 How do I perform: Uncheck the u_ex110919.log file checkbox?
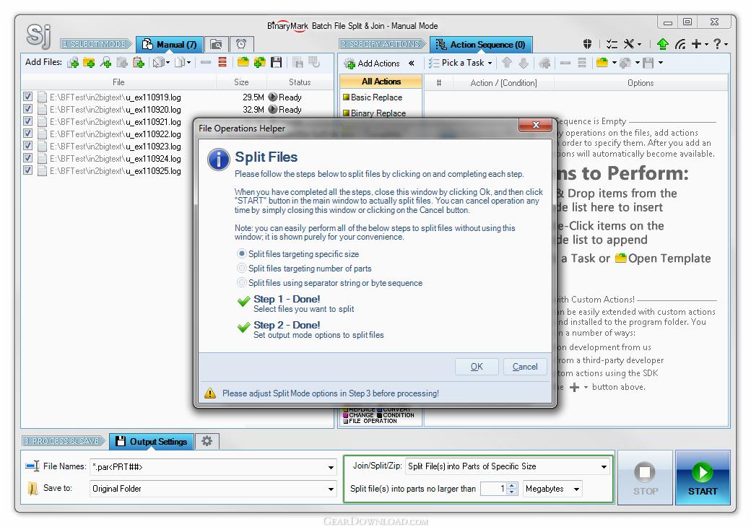[x=27, y=97]
